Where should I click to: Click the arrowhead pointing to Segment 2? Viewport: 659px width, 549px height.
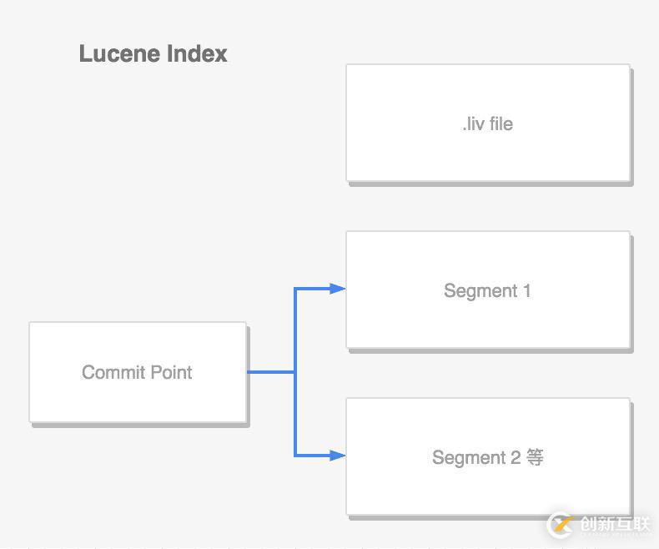pos(338,456)
